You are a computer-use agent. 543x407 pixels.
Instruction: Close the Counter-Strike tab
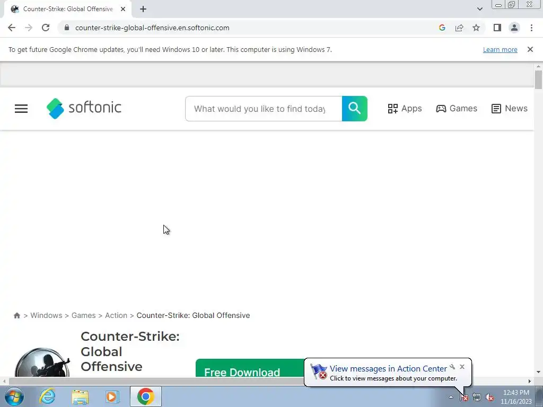pos(123,9)
